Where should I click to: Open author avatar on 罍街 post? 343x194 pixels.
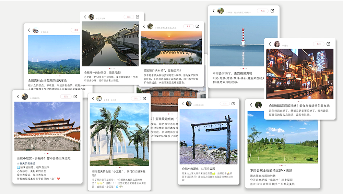(x=277, y=44)
